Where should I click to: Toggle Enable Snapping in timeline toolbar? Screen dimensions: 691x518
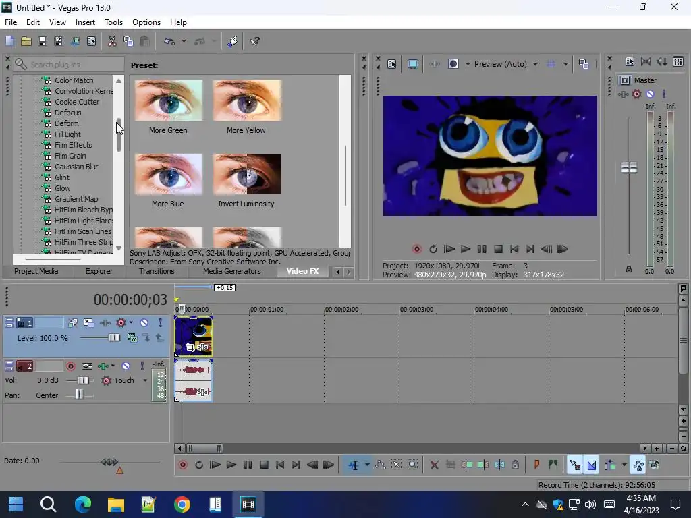[x=575, y=465]
